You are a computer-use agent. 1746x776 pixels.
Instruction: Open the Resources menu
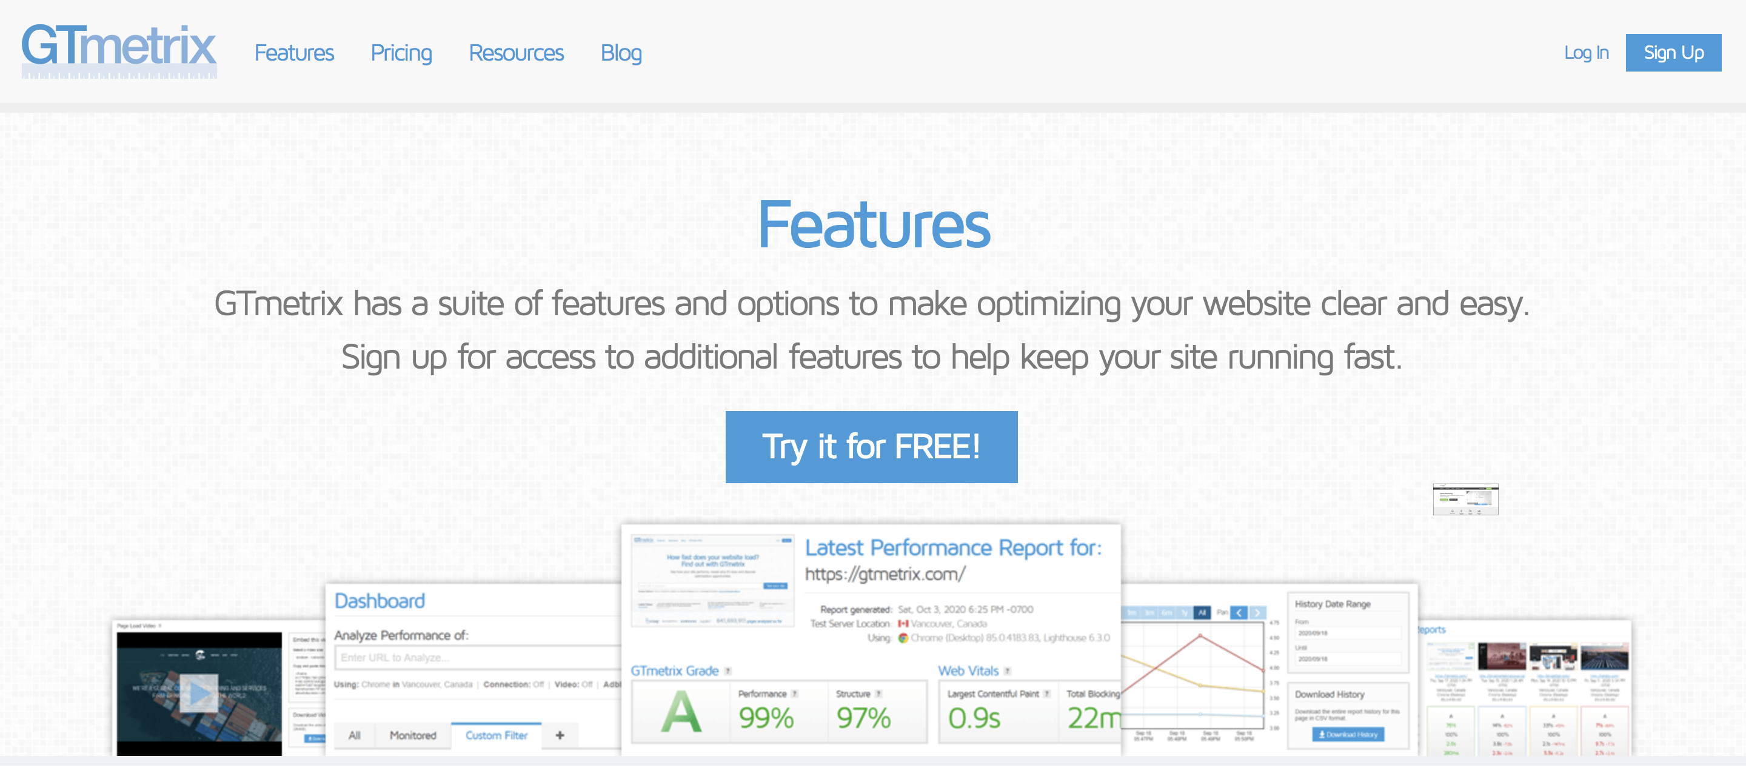pyautogui.click(x=515, y=52)
